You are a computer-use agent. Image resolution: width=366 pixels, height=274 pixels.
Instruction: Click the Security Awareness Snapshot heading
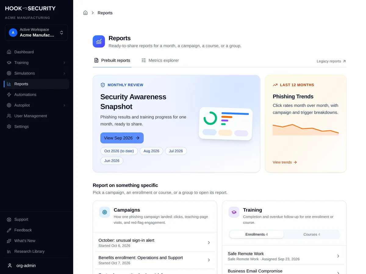click(133, 102)
